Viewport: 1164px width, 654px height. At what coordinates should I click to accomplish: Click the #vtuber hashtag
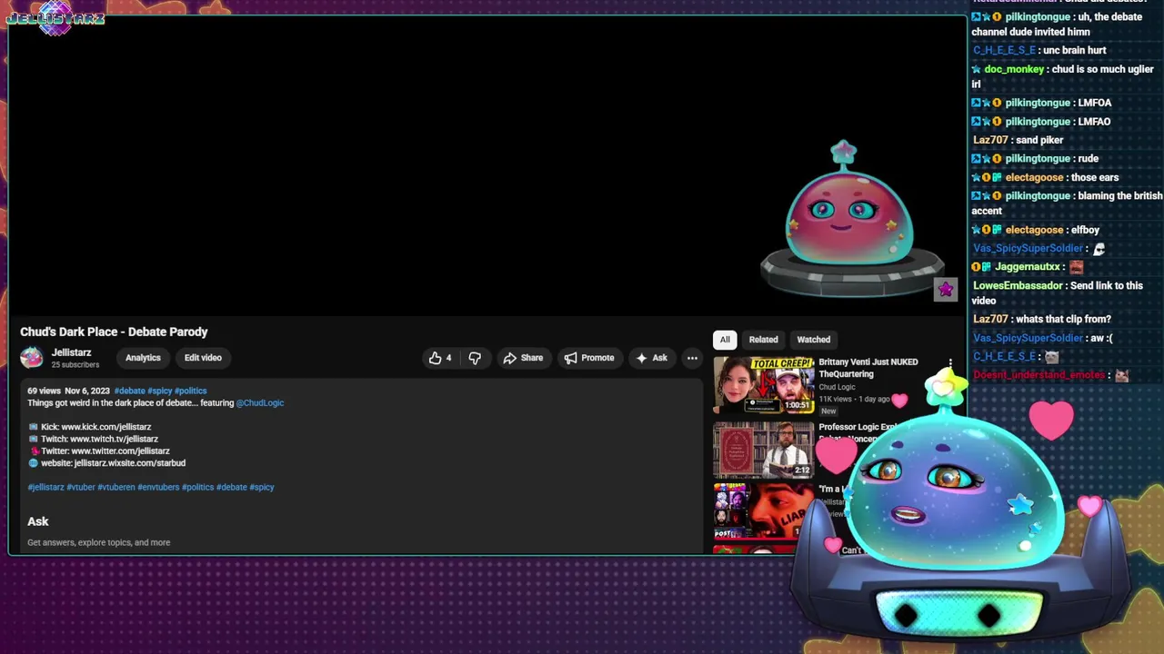(81, 488)
